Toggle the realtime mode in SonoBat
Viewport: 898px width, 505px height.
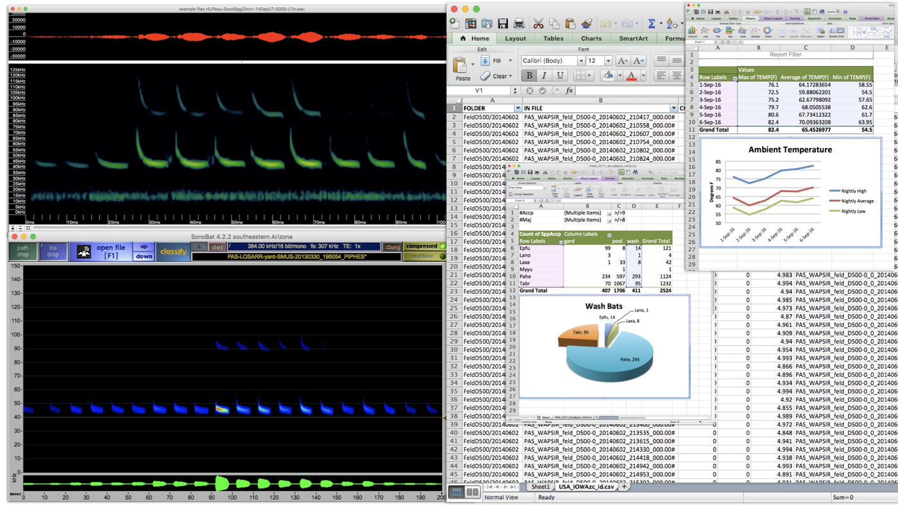[x=424, y=256]
